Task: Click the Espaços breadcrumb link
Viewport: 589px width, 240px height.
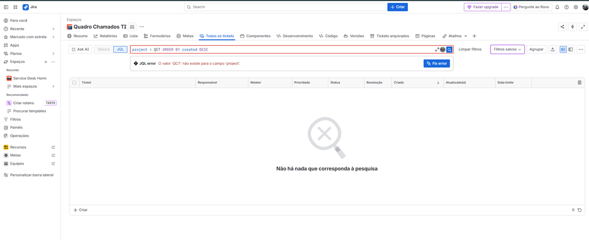Action: pyautogui.click(x=74, y=19)
